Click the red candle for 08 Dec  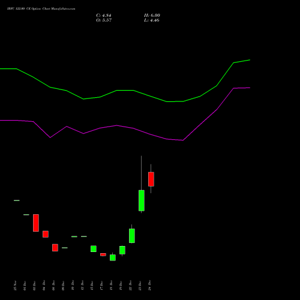55,248
